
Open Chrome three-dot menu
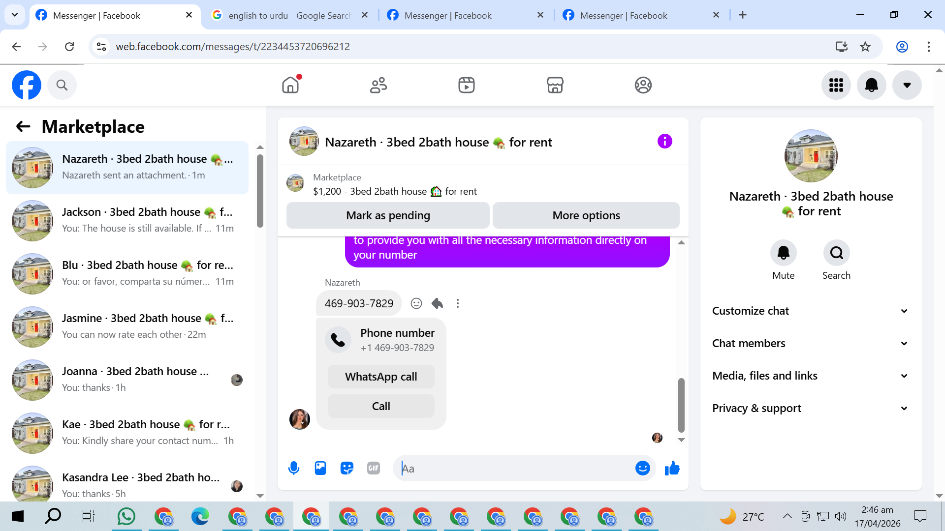pyautogui.click(x=929, y=47)
